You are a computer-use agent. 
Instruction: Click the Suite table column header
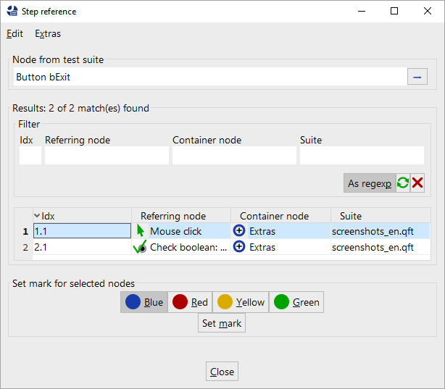(x=380, y=216)
